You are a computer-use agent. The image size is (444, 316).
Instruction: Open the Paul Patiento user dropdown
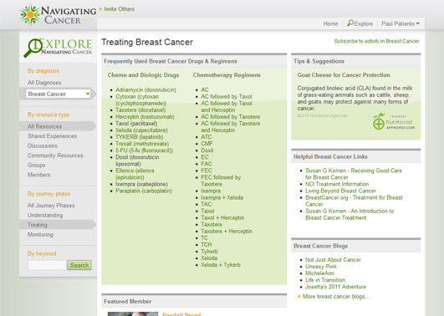(x=401, y=23)
